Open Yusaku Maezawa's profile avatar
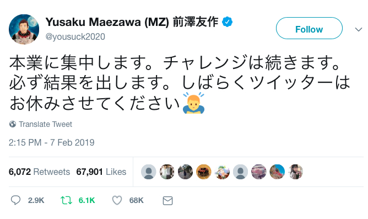The height and width of the screenshot is (219, 368). tap(24, 29)
